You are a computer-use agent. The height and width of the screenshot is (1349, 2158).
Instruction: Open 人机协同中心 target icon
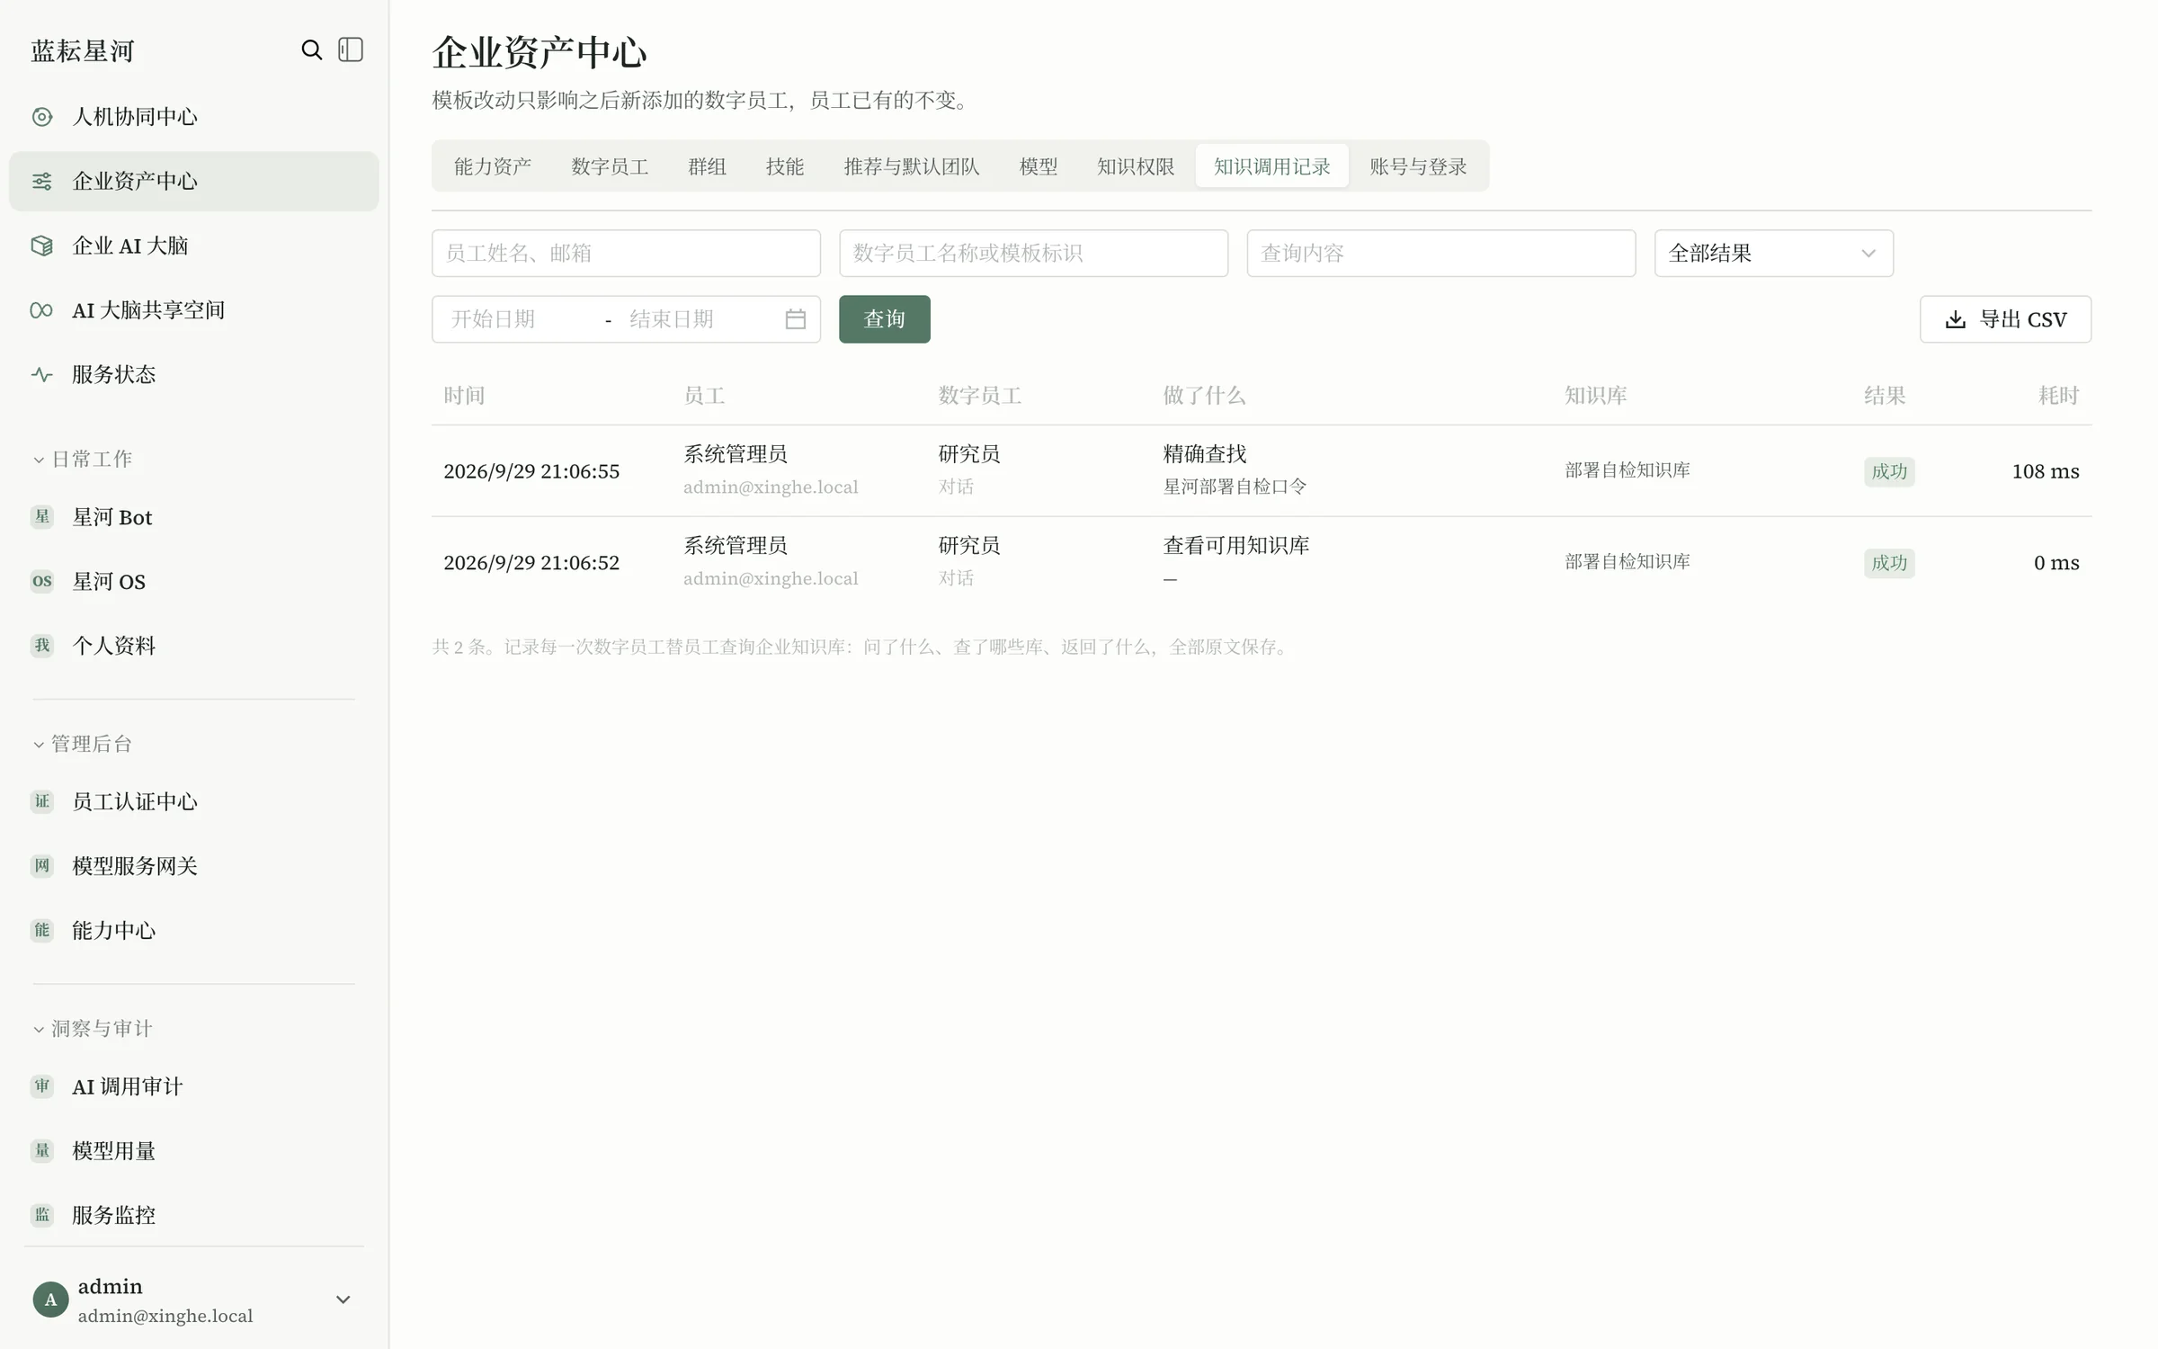pos(42,117)
